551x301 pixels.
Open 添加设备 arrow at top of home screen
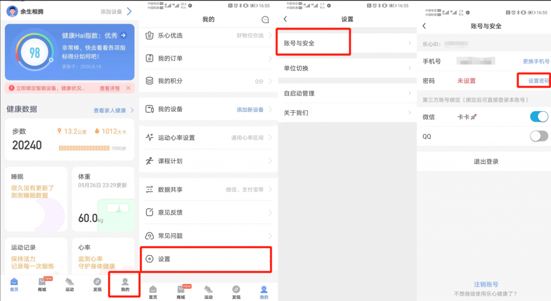(x=129, y=12)
